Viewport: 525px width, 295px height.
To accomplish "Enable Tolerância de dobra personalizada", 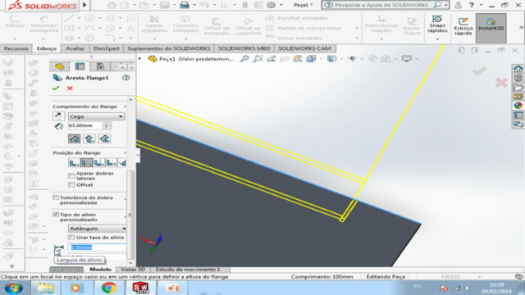I will click(56, 197).
